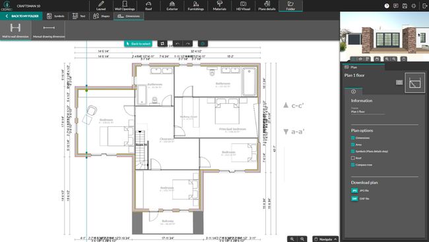Expand the Navigate menu
Viewport: 429px width, 242px height.
pos(325,239)
